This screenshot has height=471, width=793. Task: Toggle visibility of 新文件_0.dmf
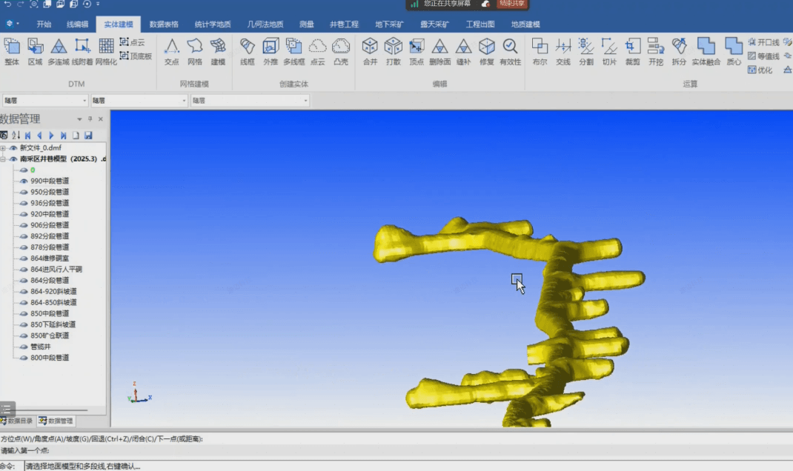pyautogui.click(x=13, y=148)
